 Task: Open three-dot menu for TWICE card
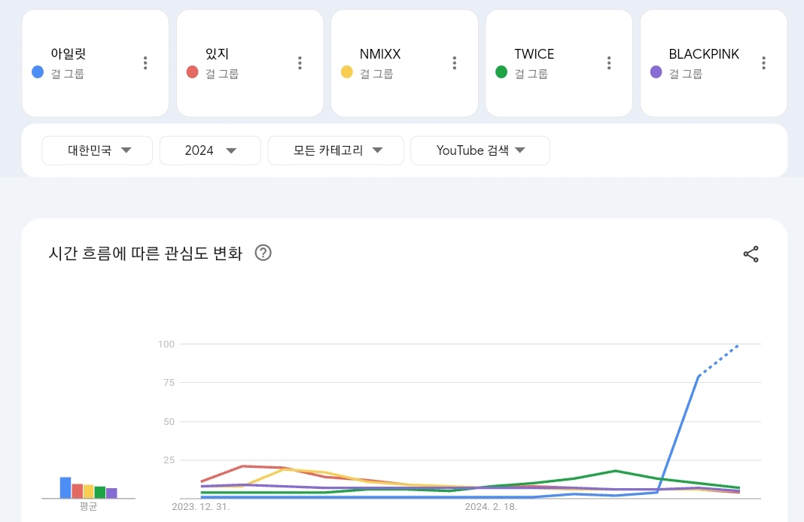609,63
